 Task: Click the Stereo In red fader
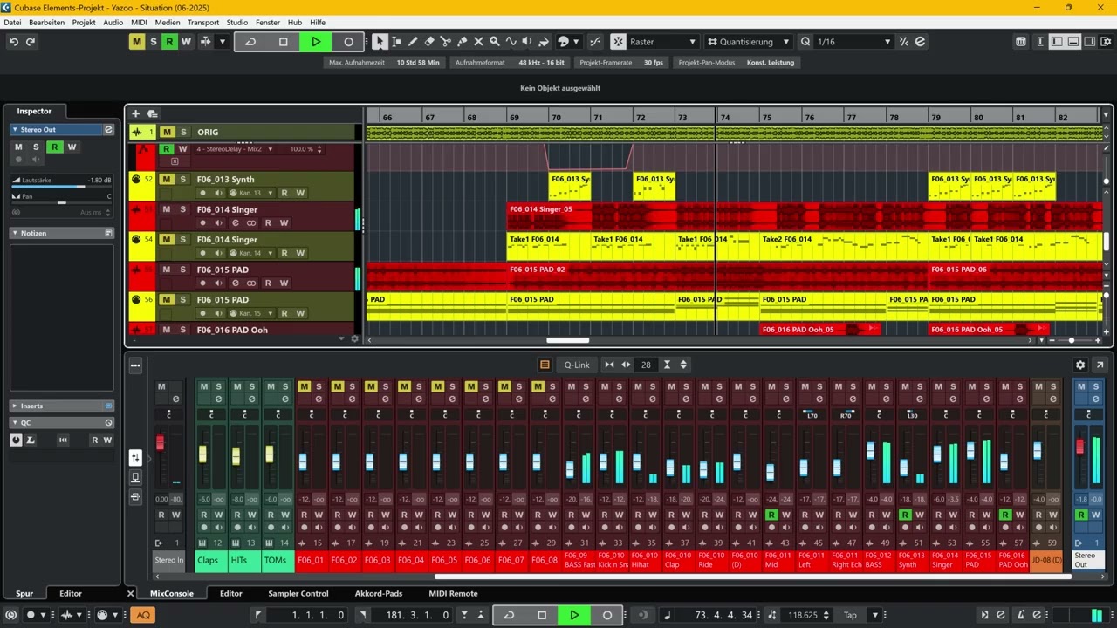pos(160,443)
